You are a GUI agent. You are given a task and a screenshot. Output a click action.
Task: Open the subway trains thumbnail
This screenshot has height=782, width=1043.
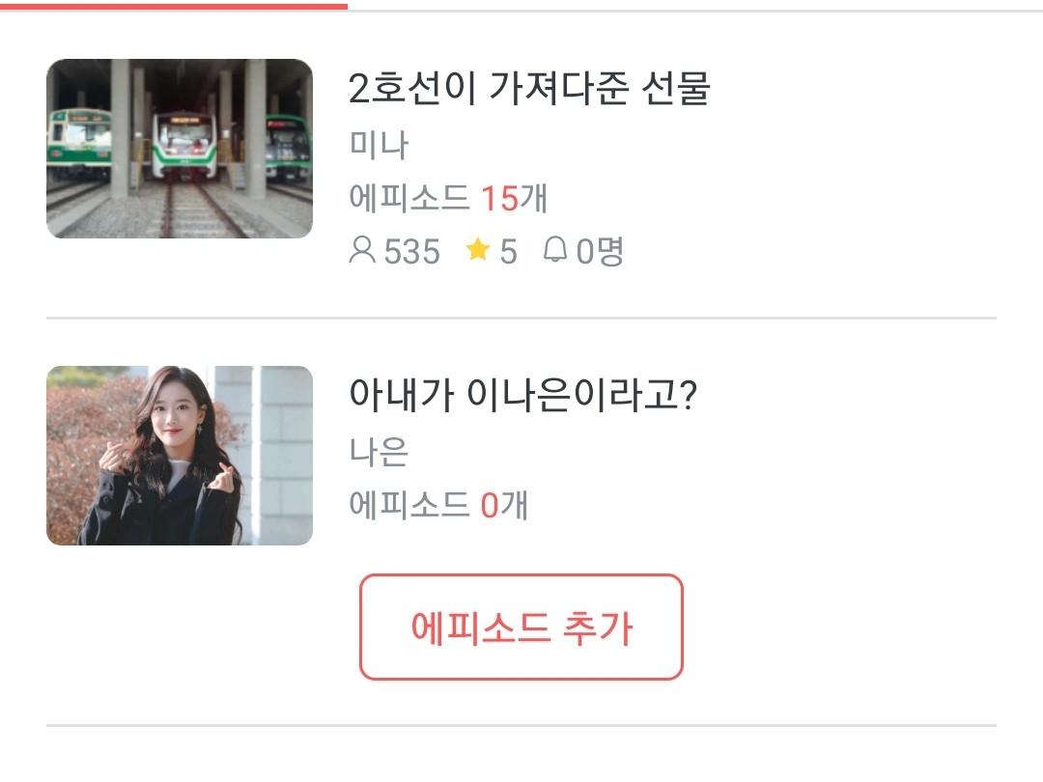[180, 149]
